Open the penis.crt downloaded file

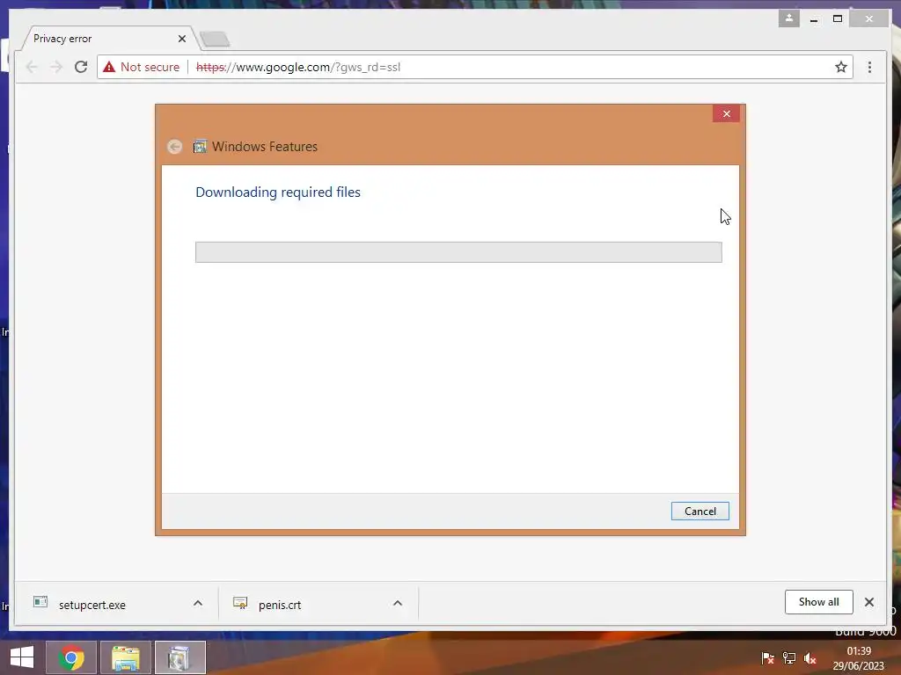click(279, 605)
